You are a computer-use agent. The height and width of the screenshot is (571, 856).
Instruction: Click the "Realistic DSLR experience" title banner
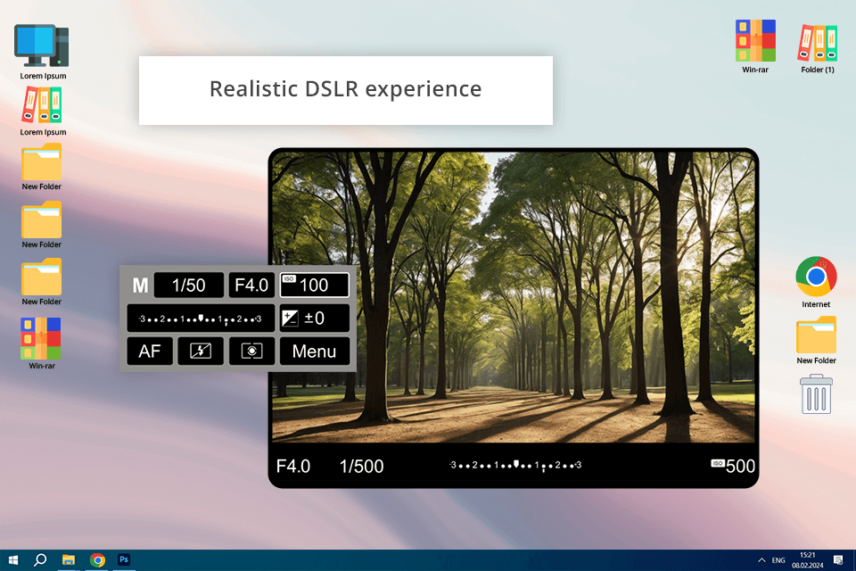click(346, 90)
